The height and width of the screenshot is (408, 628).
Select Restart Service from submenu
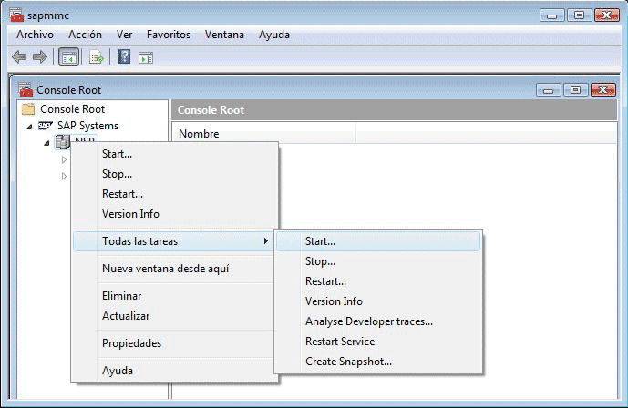(339, 342)
